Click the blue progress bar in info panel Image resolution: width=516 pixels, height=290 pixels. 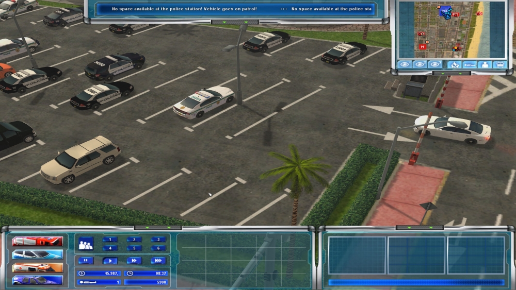click(x=416, y=282)
